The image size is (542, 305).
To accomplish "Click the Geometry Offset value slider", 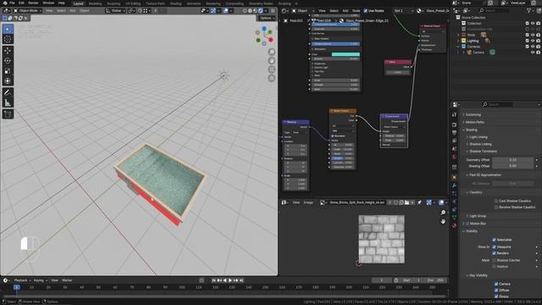I will [x=513, y=160].
